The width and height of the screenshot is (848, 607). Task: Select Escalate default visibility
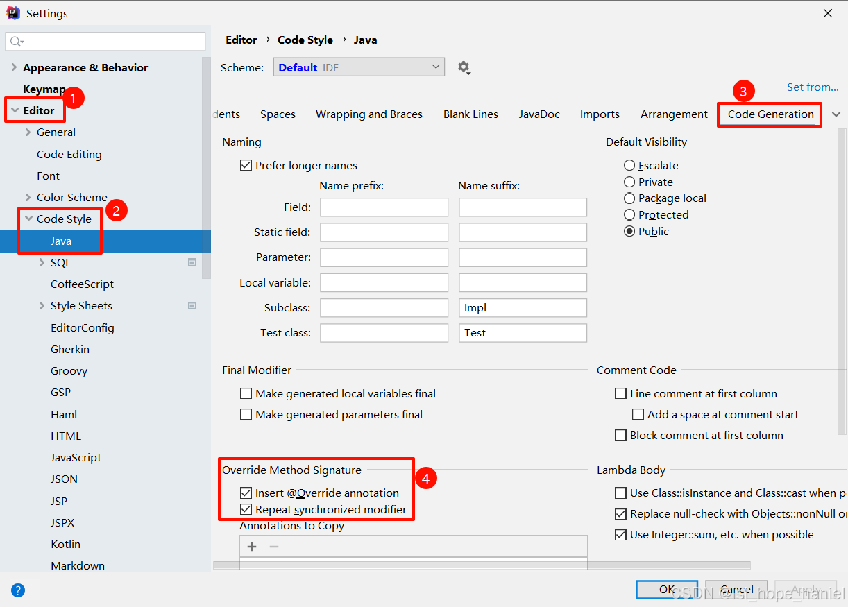(x=629, y=165)
